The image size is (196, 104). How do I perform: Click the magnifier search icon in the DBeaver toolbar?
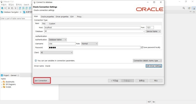point(184,8)
